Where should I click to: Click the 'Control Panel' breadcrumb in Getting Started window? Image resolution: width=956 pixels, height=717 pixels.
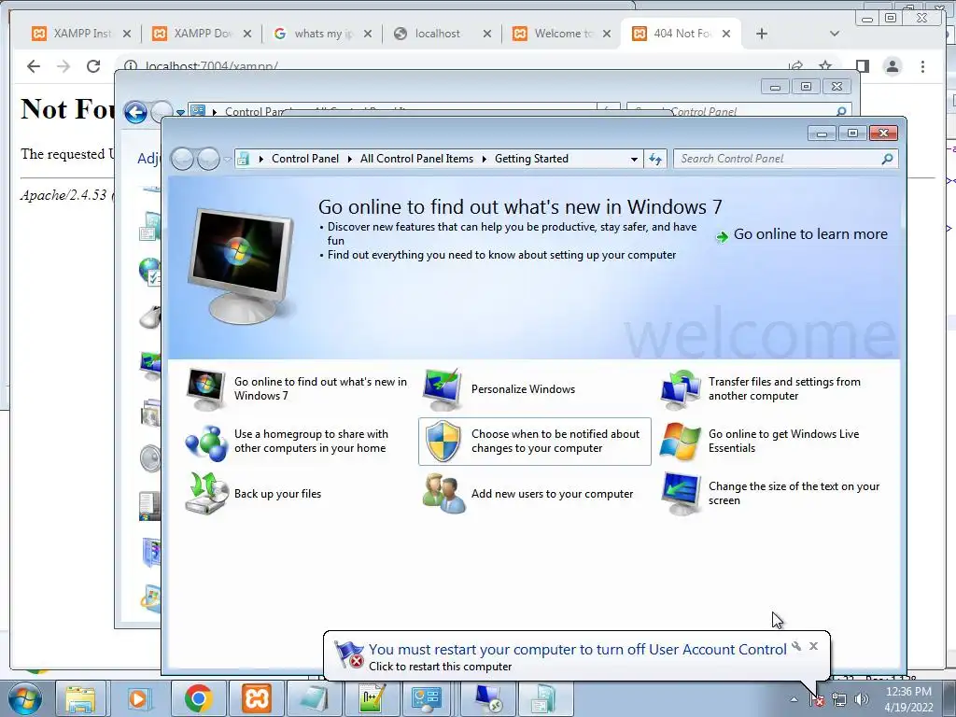[305, 159]
